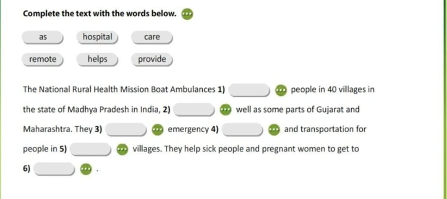Click the green hint icon beside the instructions
This screenshot has height=199, width=447.
[187, 14]
